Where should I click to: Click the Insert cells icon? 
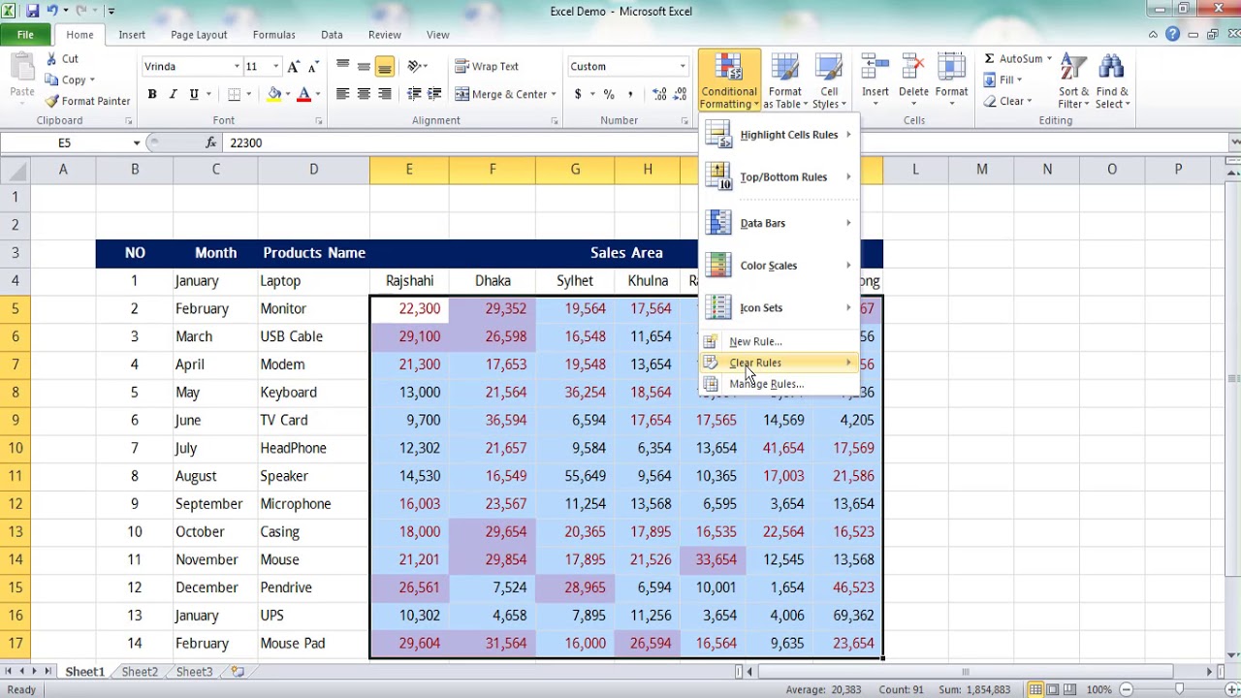click(x=875, y=67)
